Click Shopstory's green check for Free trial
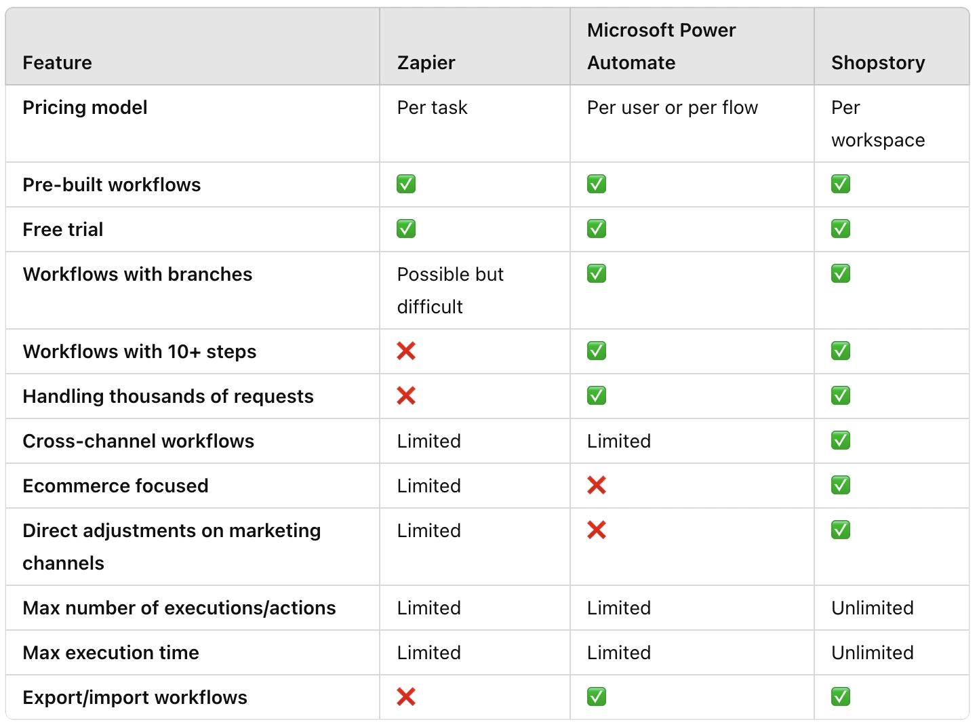This screenshot has width=979, height=727. coord(841,229)
